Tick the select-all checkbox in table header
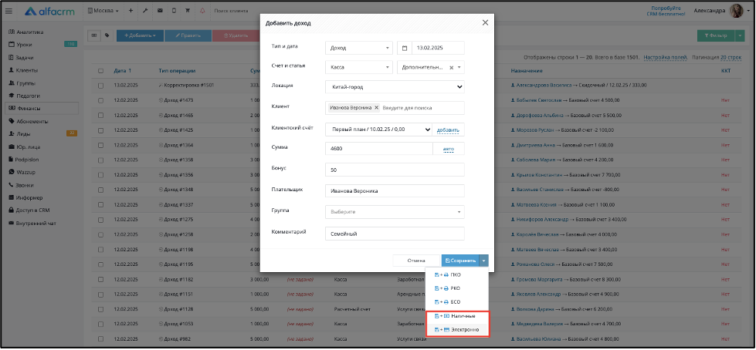This screenshot has height=350, width=756. click(100, 71)
